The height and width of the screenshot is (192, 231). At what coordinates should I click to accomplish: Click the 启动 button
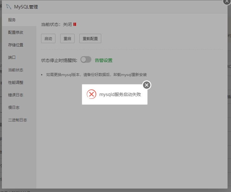click(48, 38)
